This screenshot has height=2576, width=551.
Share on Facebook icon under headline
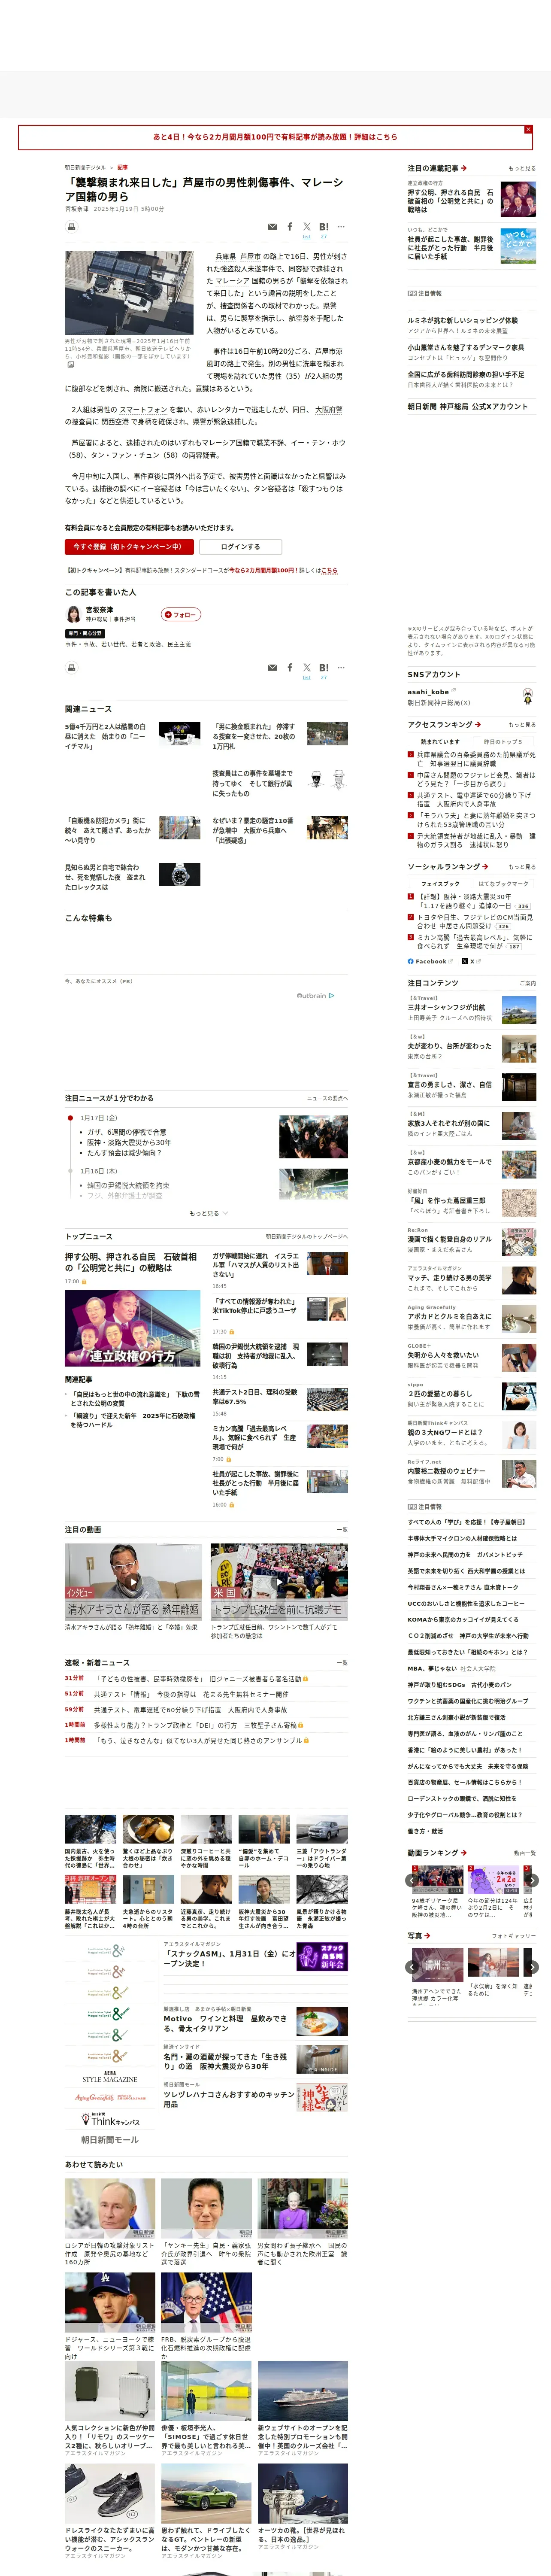click(290, 227)
